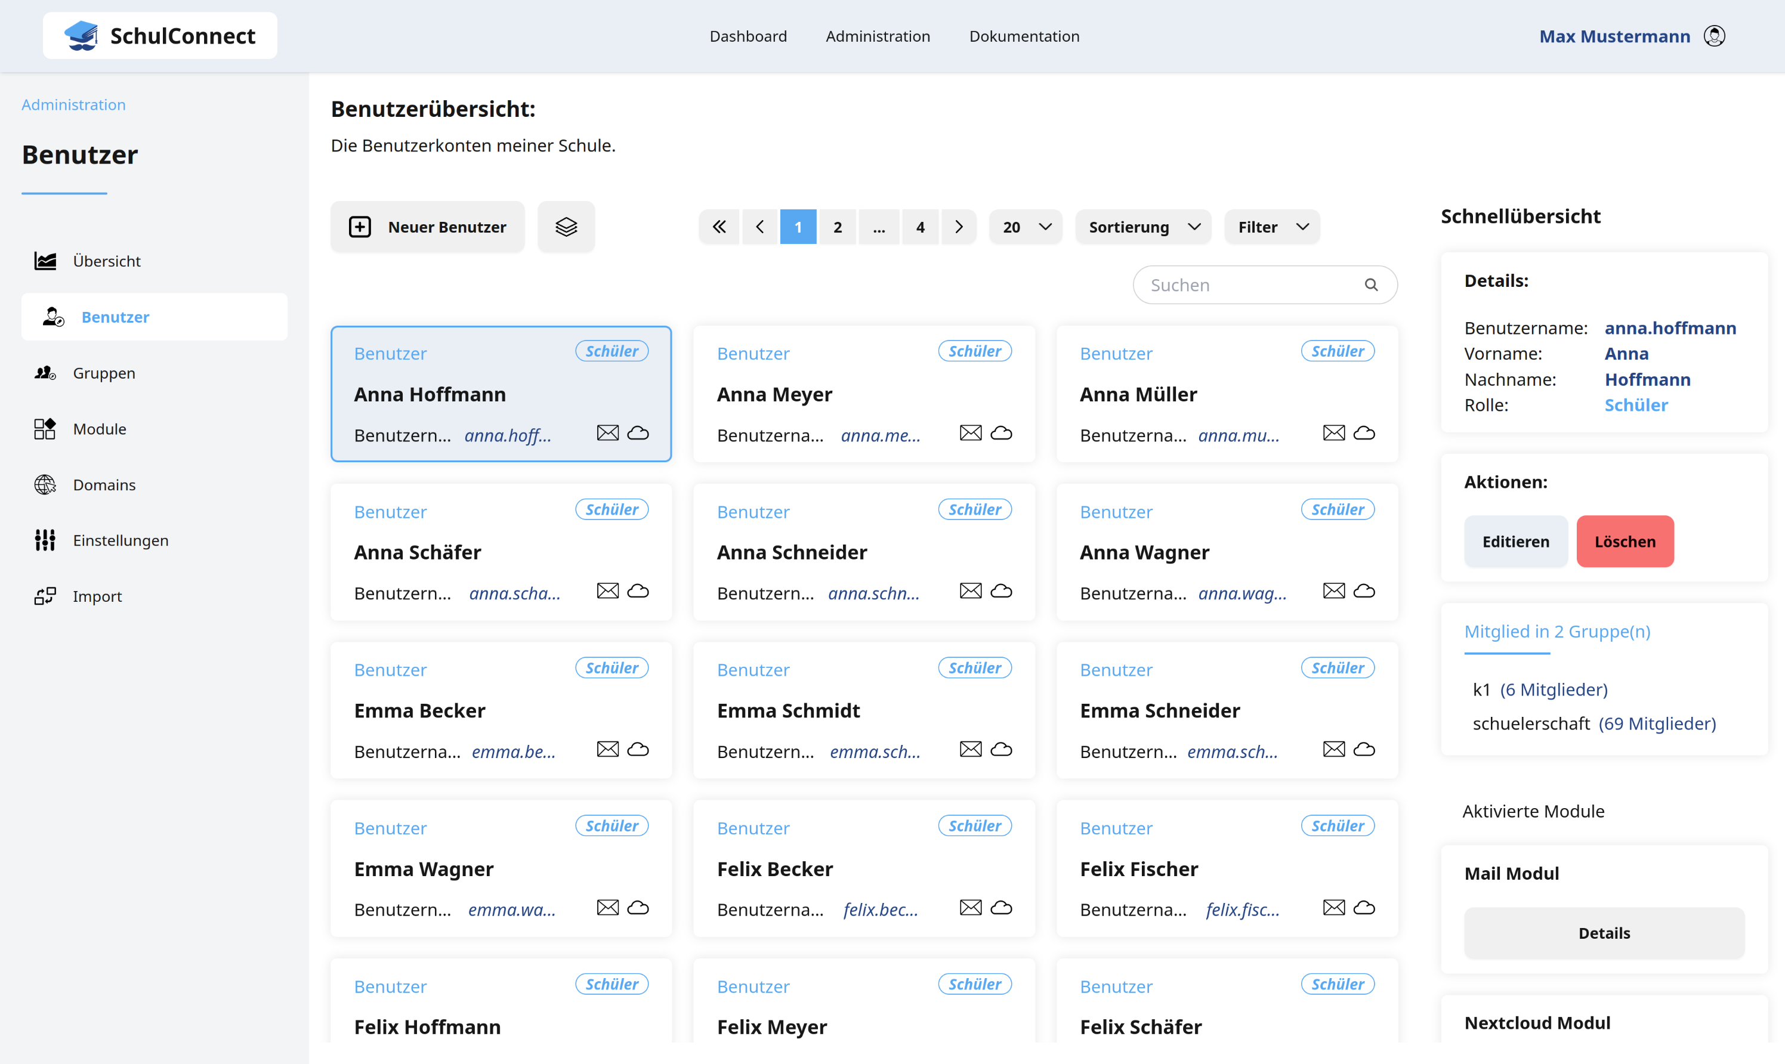
Task: Open Dokumentation in top navigation
Action: pos(1024,36)
